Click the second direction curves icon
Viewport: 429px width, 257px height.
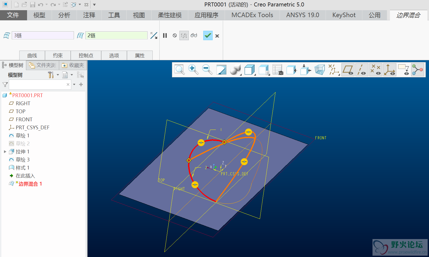point(80,35)
